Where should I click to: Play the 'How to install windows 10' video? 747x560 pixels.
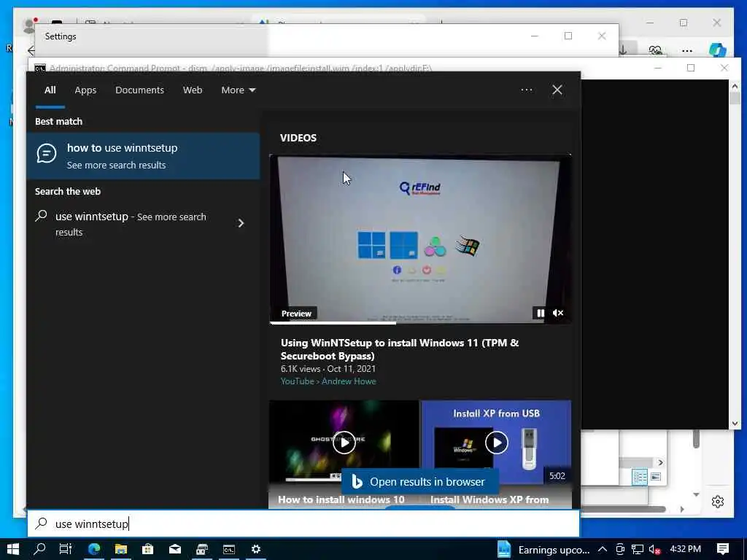(344, 443)
